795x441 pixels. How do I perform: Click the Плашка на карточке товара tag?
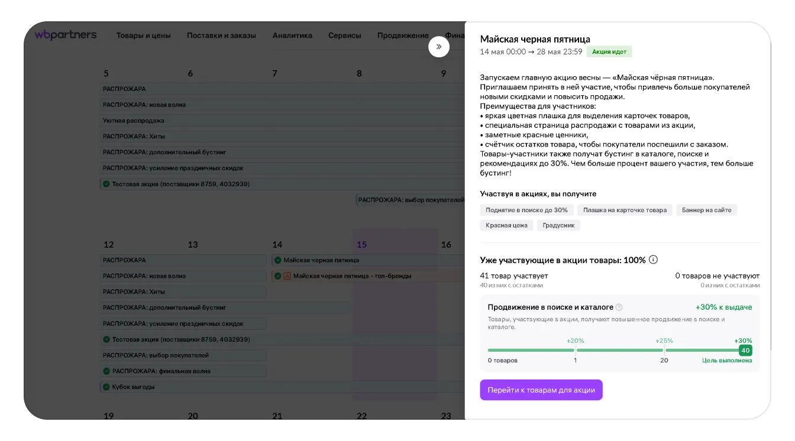tap(625, 210)
